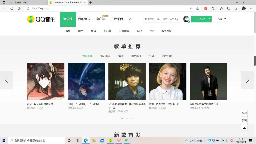Open Mail app from taskbar
The height and width of the screenshot is (144, 256).
[x=102, y=140]
